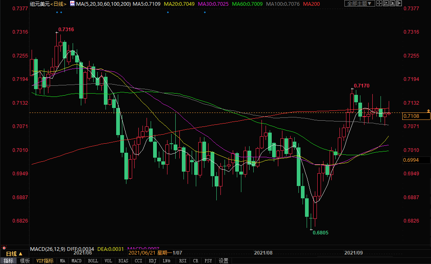Open the 全部主题 theme dropdown
Image resolution: width=431 pixels, height=264 pixels.
click(359, 4)
